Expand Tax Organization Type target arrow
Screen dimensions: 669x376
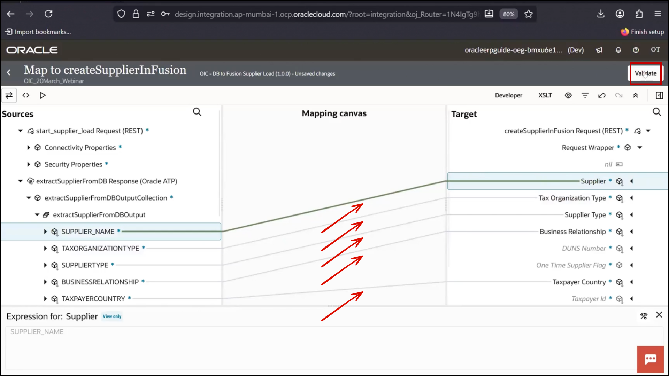[x=631, y=198]
